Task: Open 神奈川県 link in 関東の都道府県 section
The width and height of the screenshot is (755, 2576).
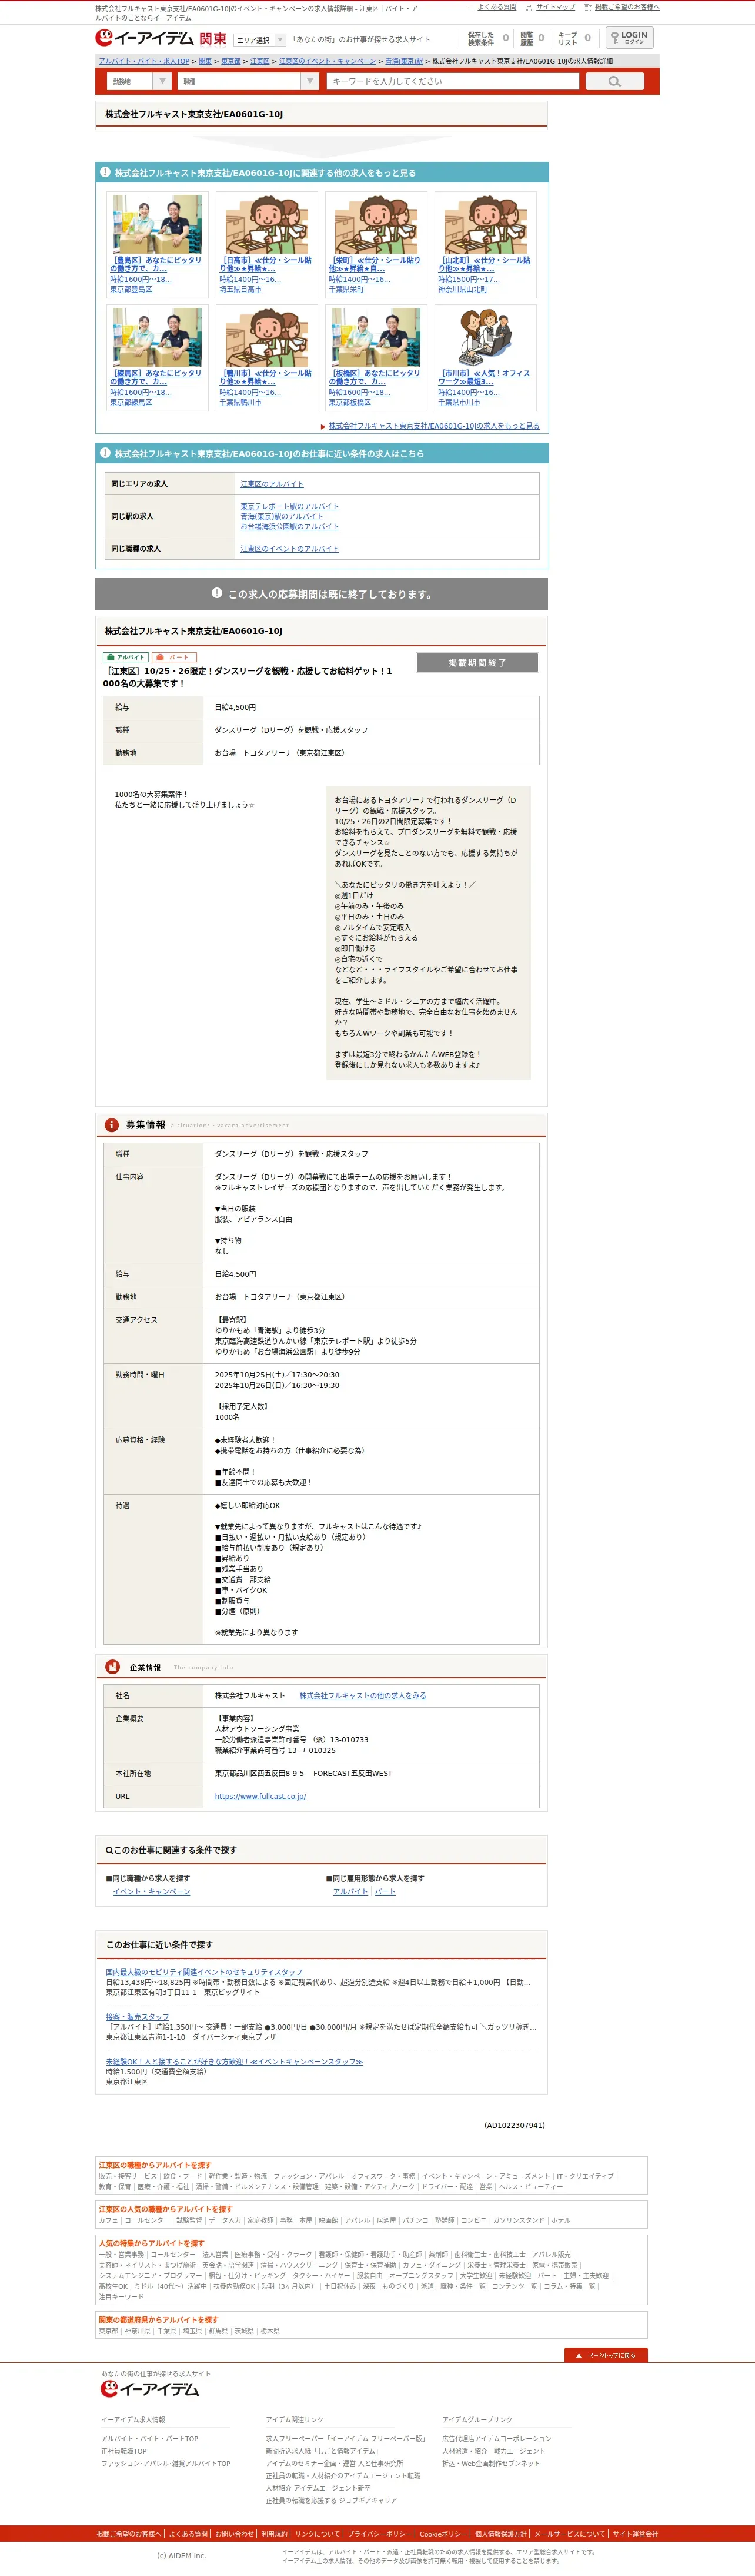Action: coord(138,2331)
